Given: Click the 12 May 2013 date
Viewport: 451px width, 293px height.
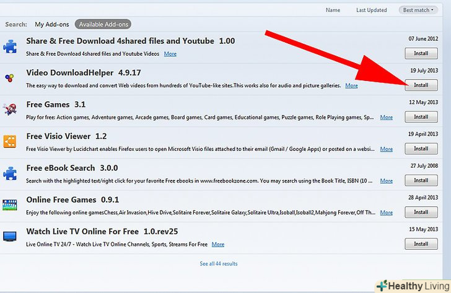Looking at the screenshot, I should click(x=423, y=103).
